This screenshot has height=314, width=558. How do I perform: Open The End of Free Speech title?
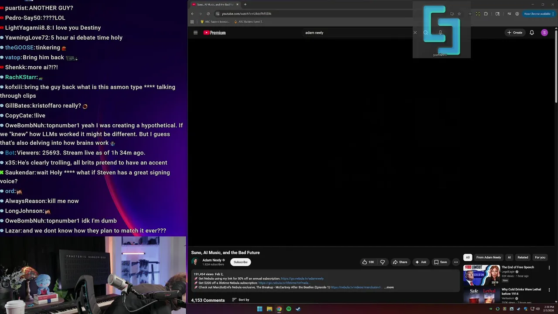click(517, 267)
